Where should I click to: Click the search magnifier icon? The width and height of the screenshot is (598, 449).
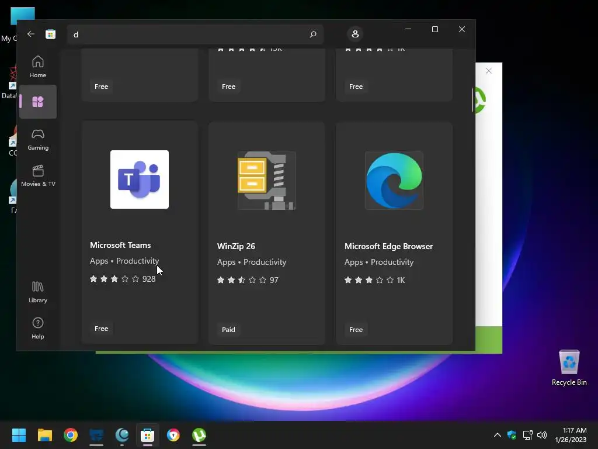(313, 34)
